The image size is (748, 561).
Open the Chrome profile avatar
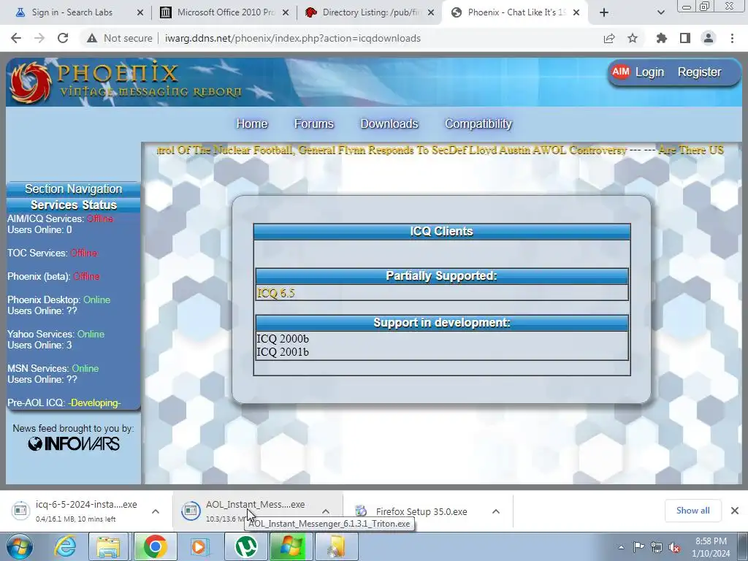point(709,38)
